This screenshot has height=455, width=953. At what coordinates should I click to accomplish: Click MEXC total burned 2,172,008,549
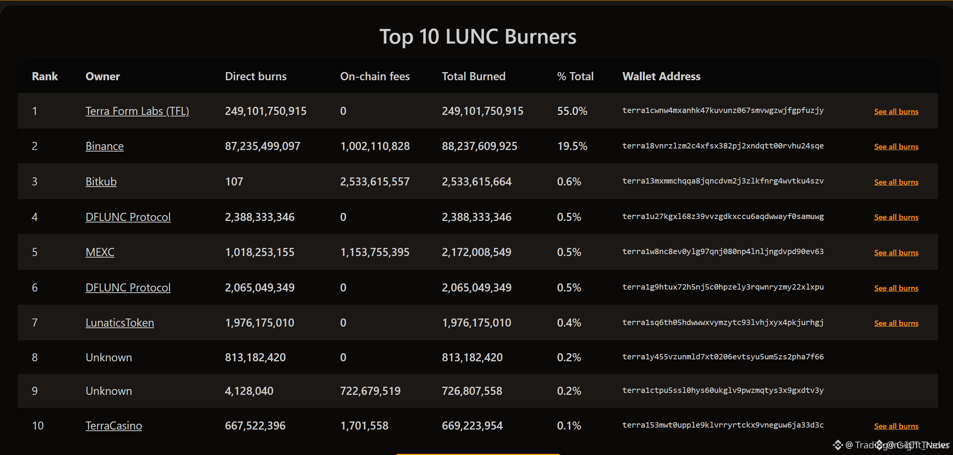477,252
